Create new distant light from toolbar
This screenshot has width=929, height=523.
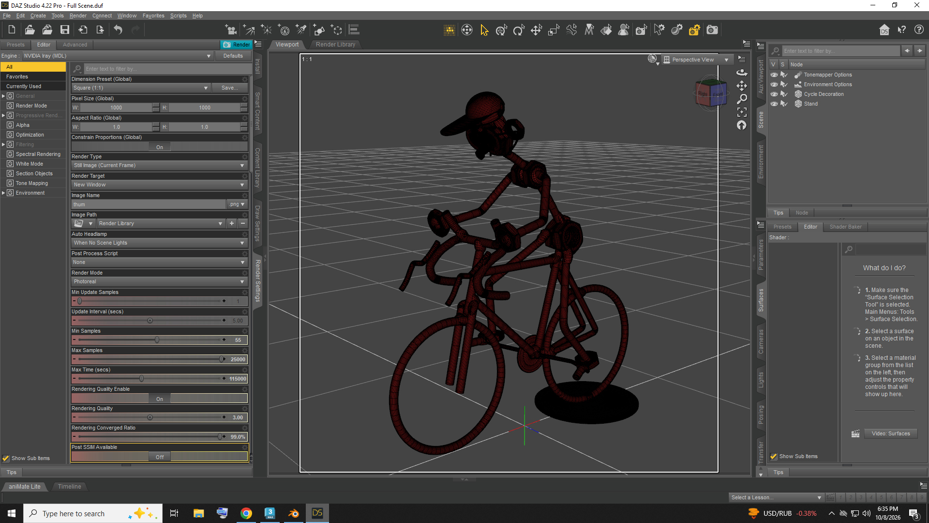click(x=249, y=30)
